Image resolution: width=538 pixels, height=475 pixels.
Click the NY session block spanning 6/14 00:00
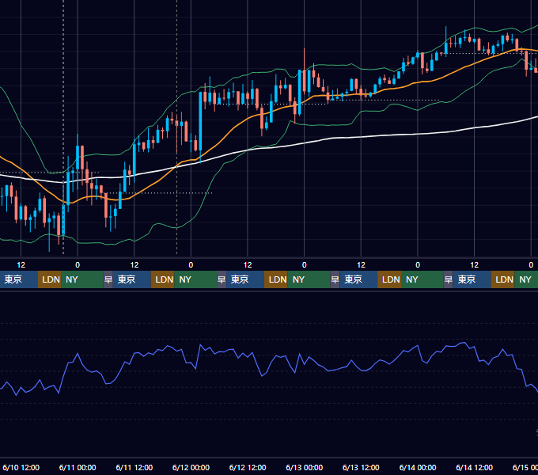tap(422, 279)
